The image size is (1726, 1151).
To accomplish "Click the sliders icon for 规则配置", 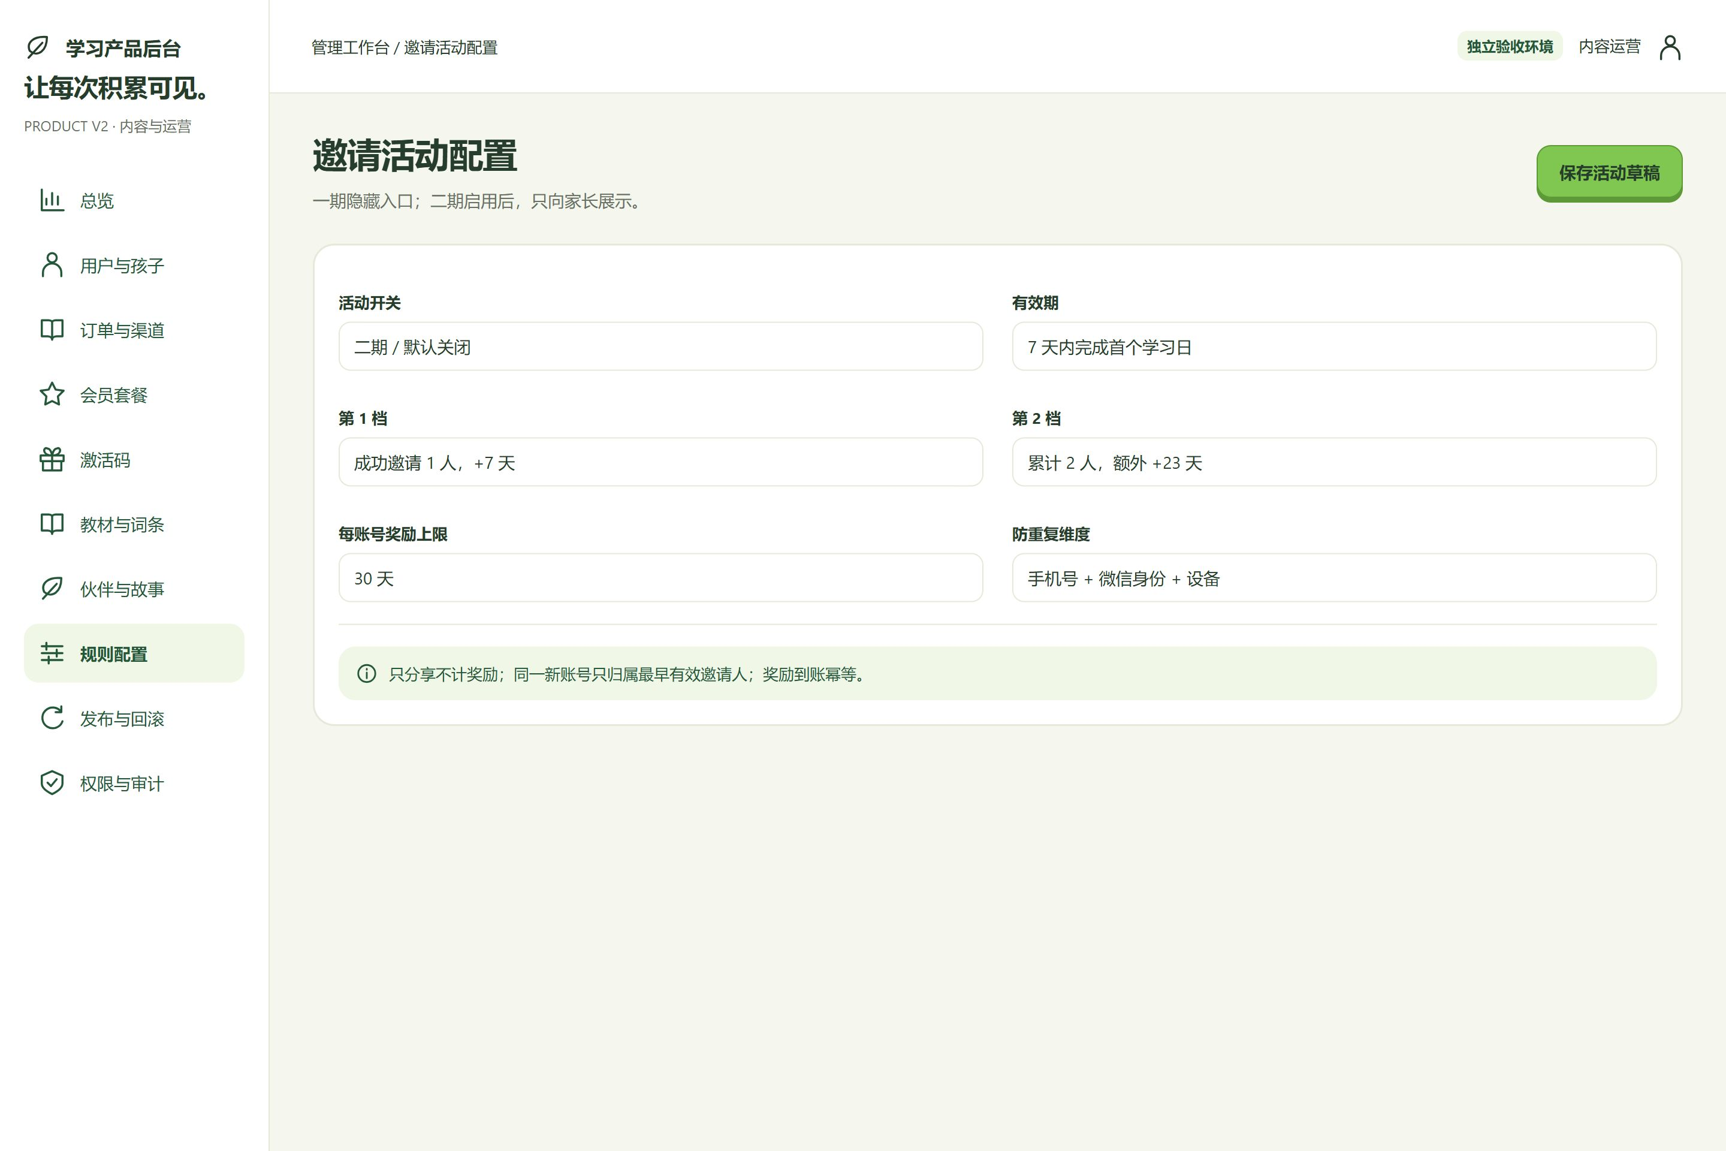I will 52,653.
